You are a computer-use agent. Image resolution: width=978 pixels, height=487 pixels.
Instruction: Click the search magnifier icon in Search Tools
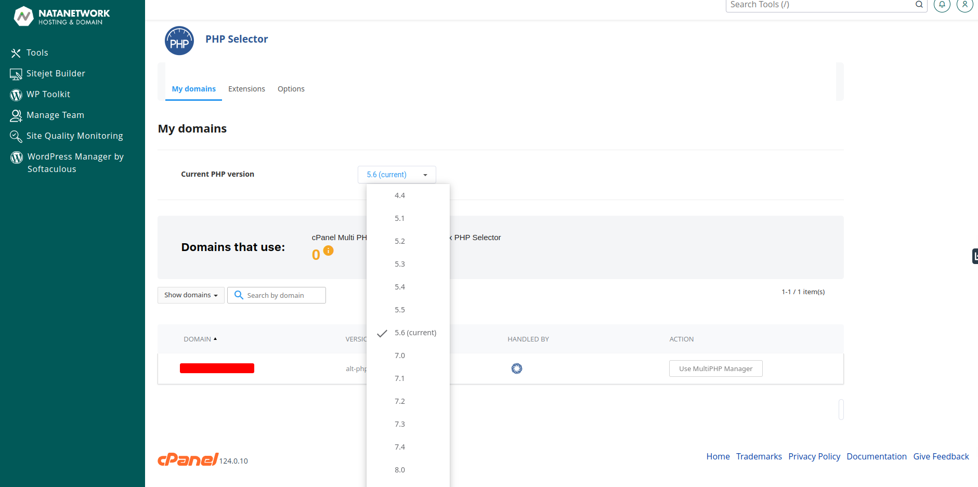coord(919,5)
